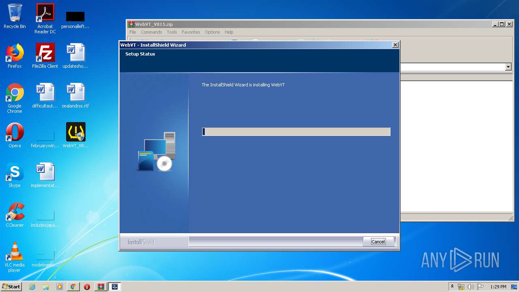Select the personalleft desktop file
Screen dimensions: 519x292
pos(75,19)
